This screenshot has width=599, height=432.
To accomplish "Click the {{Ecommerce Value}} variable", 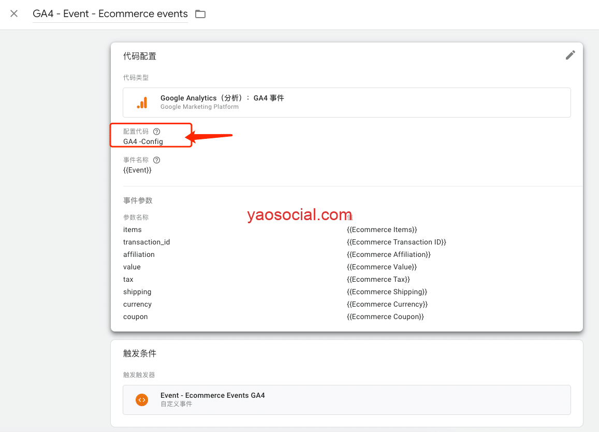I will (x=382, y=267).
